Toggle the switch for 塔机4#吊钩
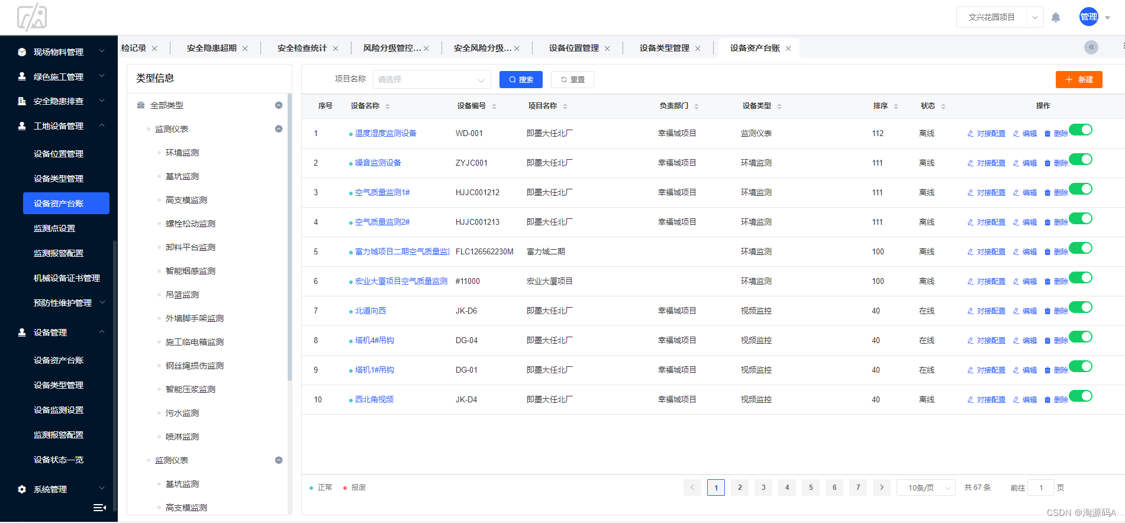The height and width of the screenshot is (523, 1125). [1080, 337]
